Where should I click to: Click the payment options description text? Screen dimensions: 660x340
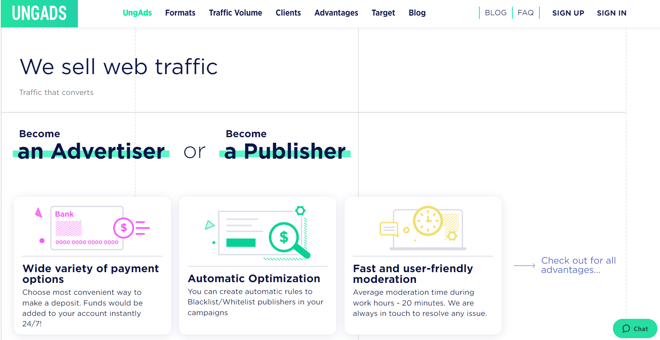pos(82,308)
